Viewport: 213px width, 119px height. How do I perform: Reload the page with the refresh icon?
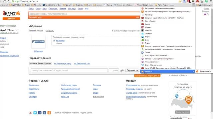[x=4, y=1]
